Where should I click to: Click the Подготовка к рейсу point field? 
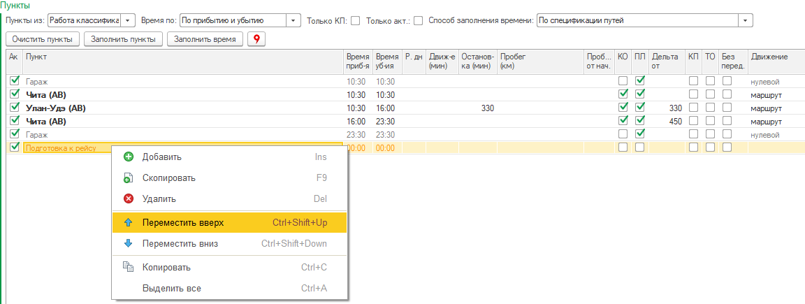70,148
